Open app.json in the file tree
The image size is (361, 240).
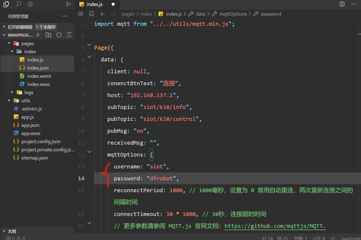[30, 125]
